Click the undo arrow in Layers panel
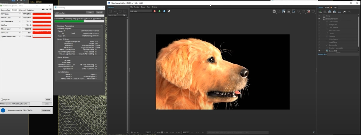Screen dimensions: 361x135 click(x=345, y=12)
